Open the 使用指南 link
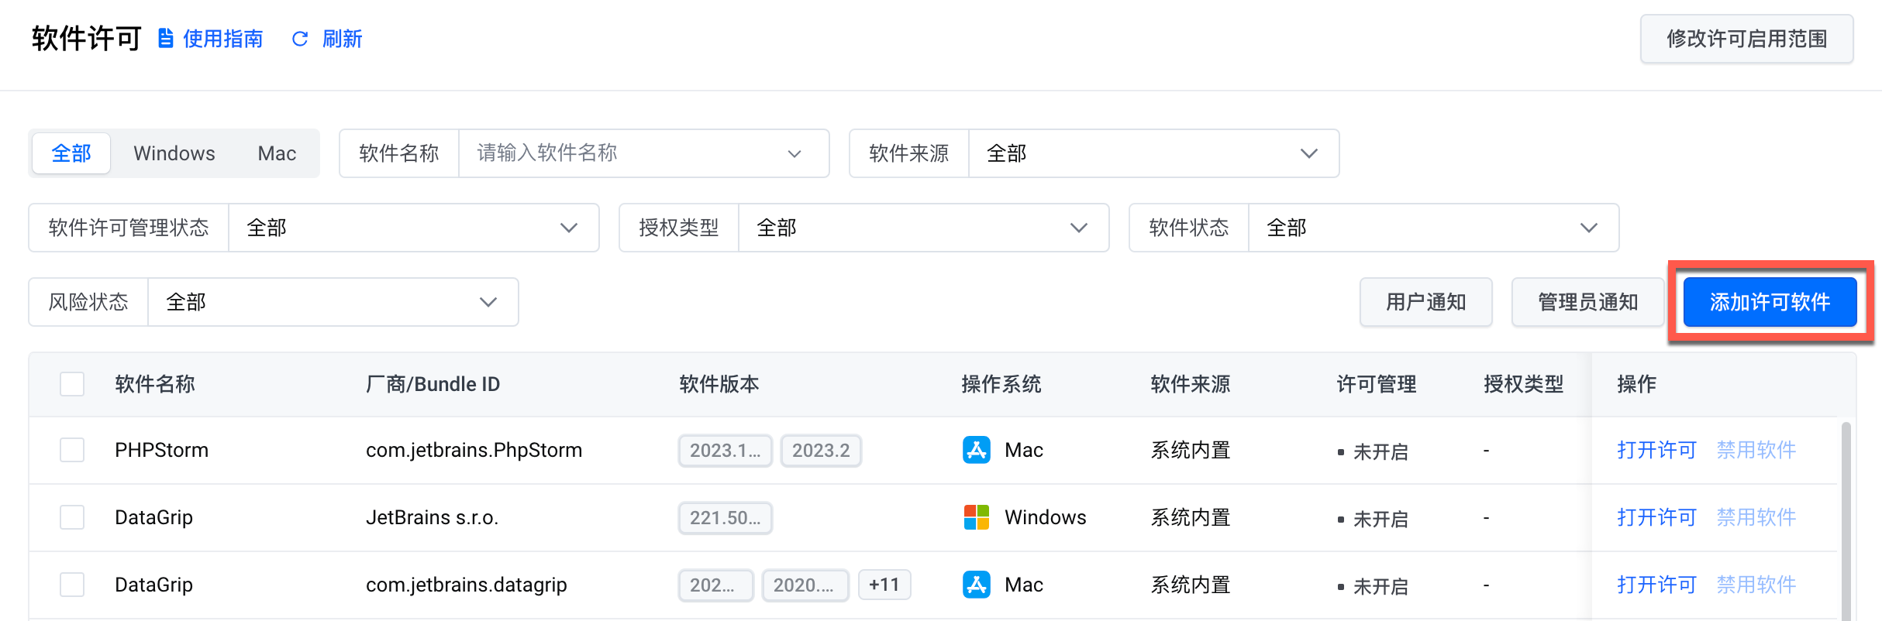This screenshot has height=621, width=1882. click(222, 39)
